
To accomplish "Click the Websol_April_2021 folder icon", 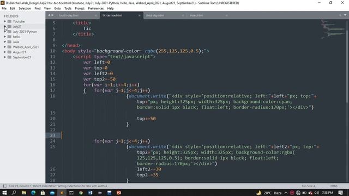I will pyautogui.click(x=9, y=47).
